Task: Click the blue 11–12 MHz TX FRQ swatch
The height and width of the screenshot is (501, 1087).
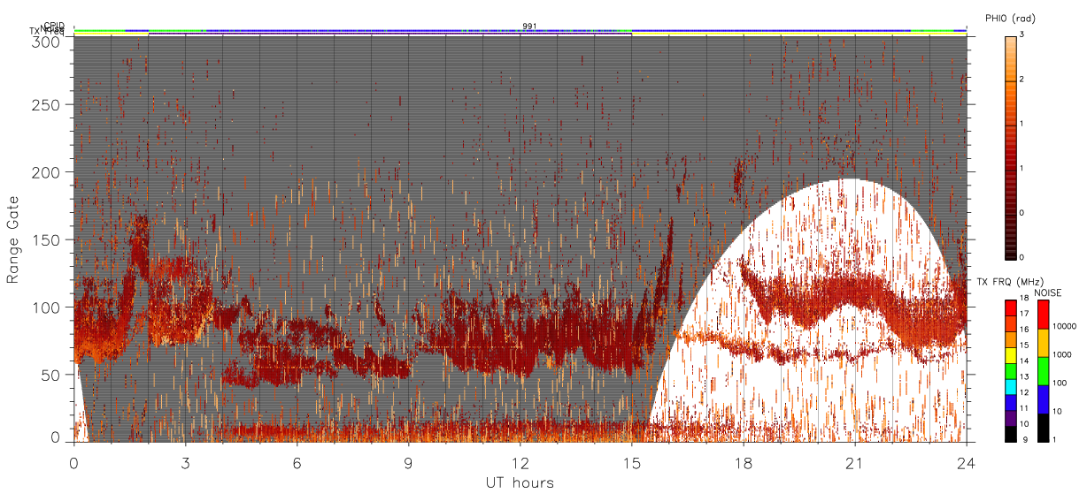Action: pyautogui.click(x=1010, y=402)
